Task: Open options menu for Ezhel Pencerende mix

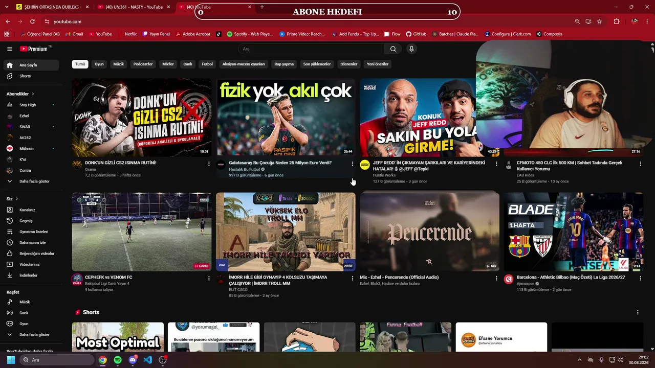Action: pos(496,279)
